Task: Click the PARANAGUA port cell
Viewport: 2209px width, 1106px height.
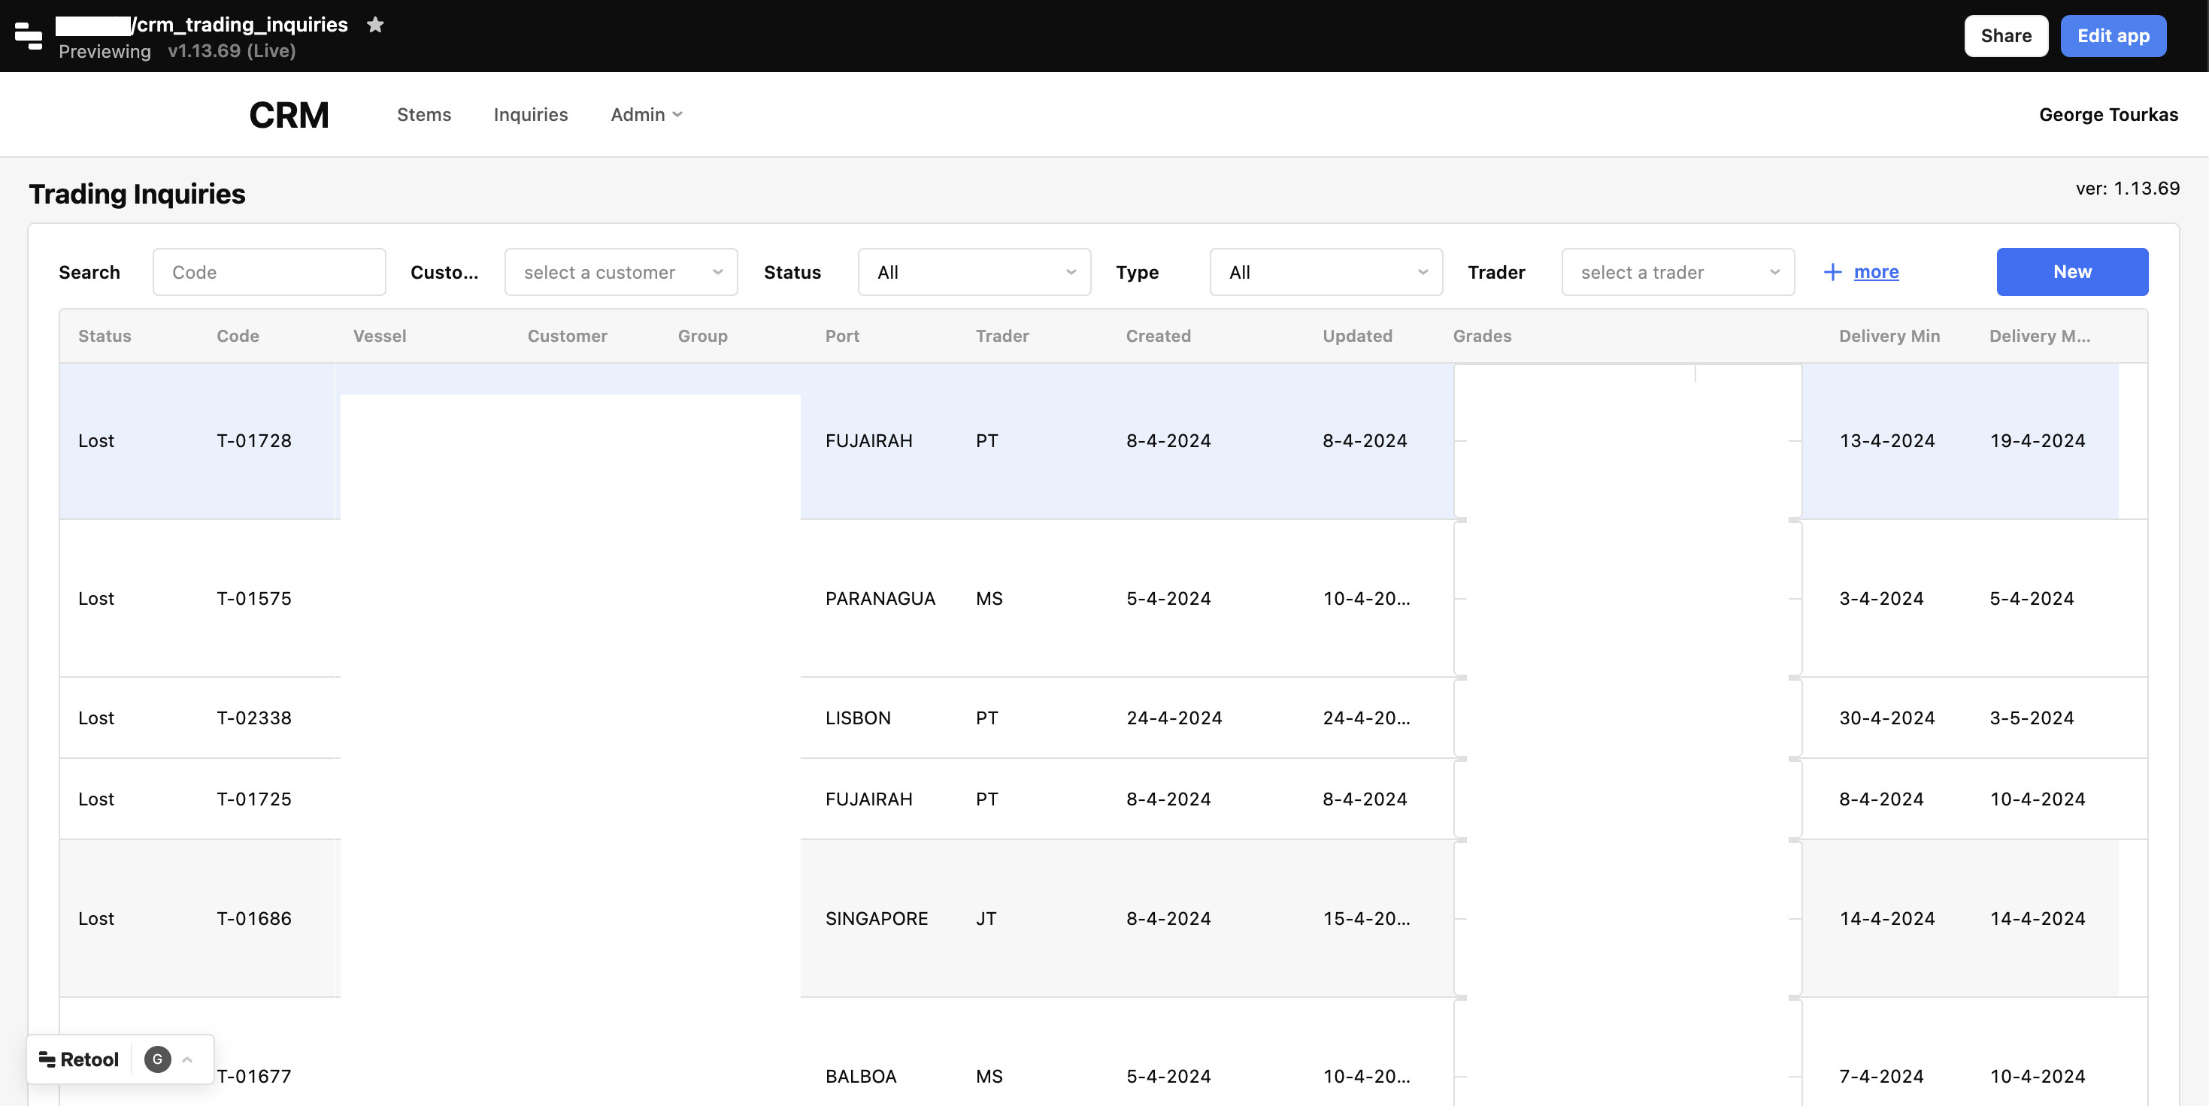Action: pyautogui.click(x=880, y=599)
